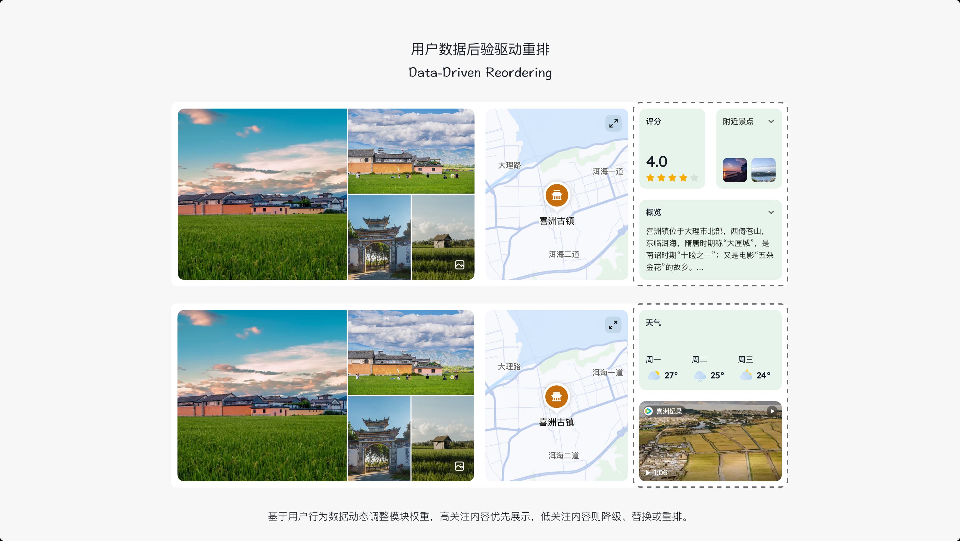Play video using top-right play button
This screenshot has width=960, height=541.
pos(772,411)
